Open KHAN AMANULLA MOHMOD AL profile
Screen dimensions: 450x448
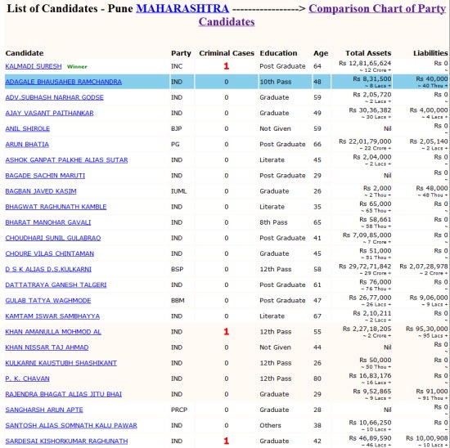[53, 332]
